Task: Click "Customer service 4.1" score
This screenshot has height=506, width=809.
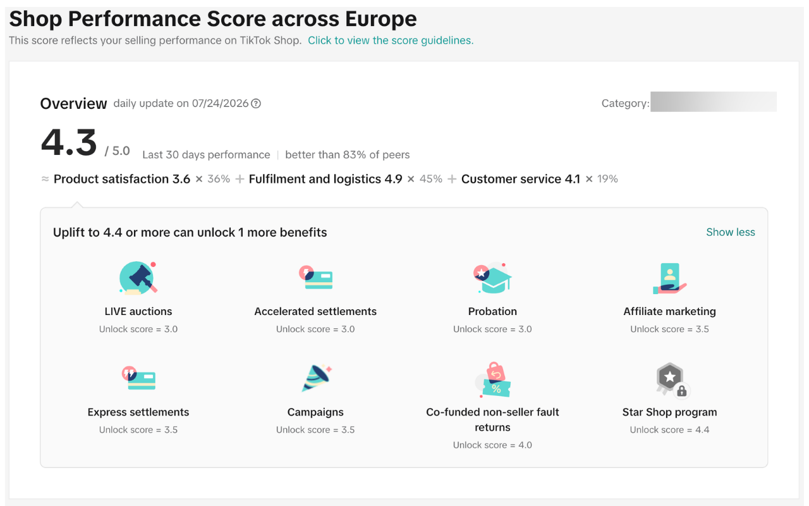Action: click(521, 179)
